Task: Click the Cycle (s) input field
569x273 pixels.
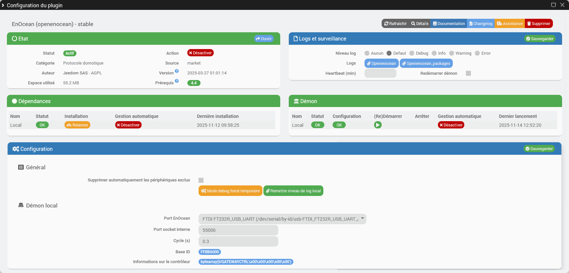Action: click(238, 241)
